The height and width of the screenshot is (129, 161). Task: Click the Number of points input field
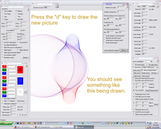47,7
